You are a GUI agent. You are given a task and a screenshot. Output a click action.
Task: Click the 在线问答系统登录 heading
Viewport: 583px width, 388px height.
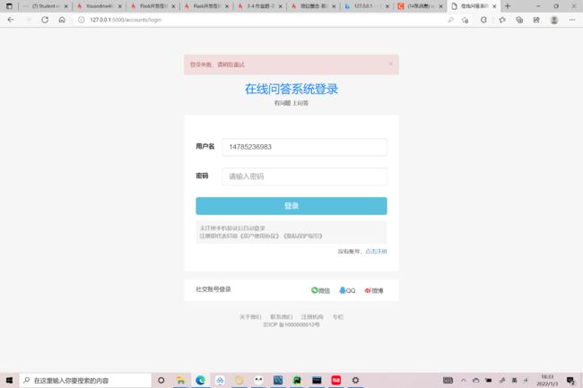(x=291, y=89)
